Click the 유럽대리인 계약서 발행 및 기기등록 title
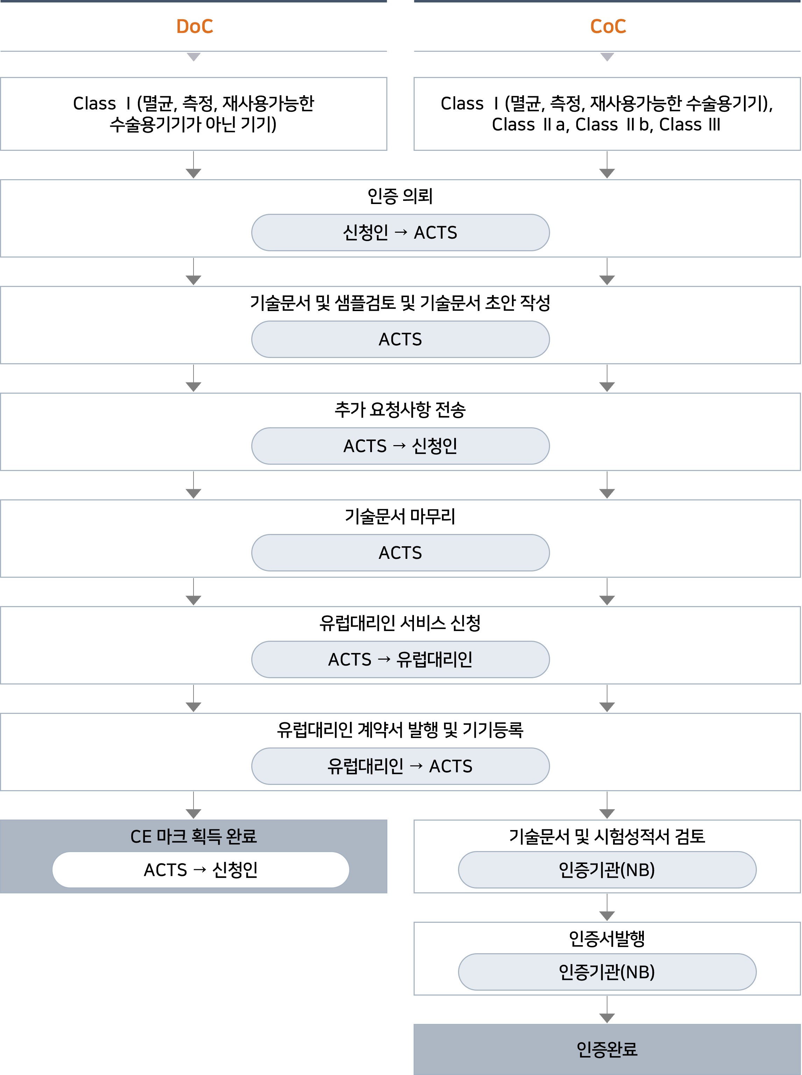802x1075 pixels. click(x=400, y=730)
